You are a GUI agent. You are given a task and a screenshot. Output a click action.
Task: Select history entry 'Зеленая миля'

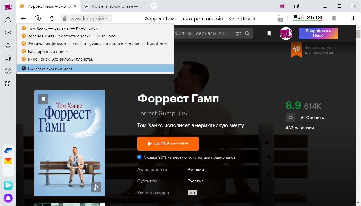[95, 36]
